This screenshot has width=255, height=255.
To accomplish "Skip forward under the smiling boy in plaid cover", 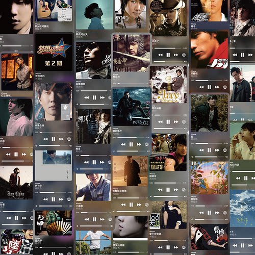I will click(102, 219).
